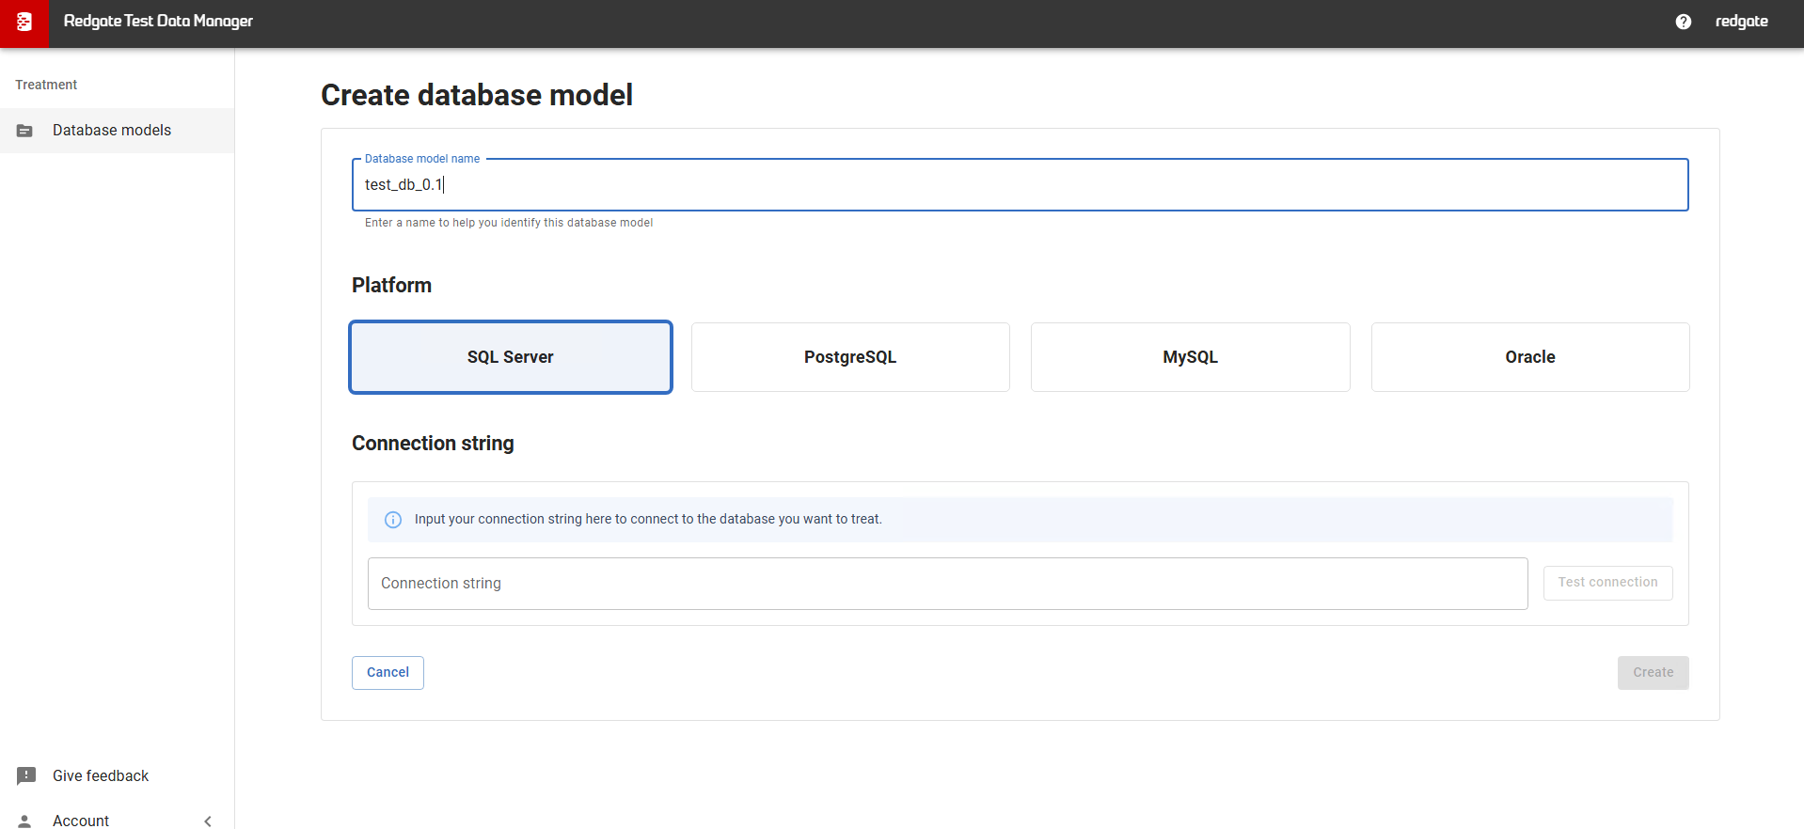The image size is (1804, 829).
Task: Open the redgate user menu
Action: pyautogui.click(x=1741, y=22)
